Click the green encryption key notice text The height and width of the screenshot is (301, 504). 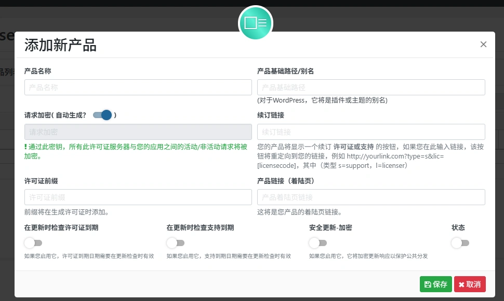136,151
